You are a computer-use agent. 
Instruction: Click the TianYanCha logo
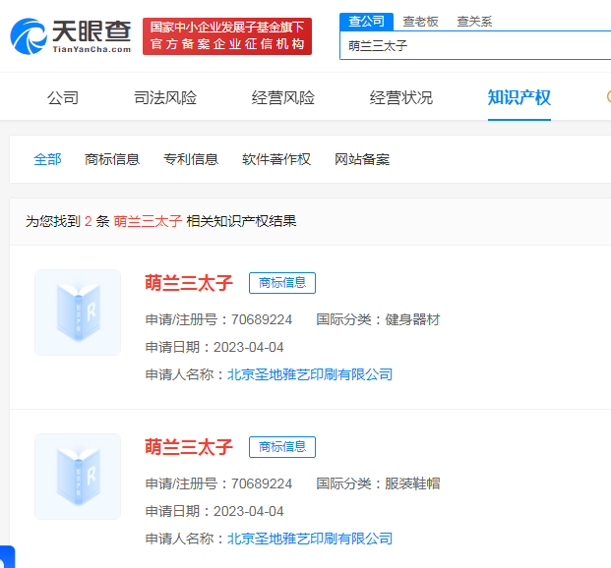coord(71,36)
